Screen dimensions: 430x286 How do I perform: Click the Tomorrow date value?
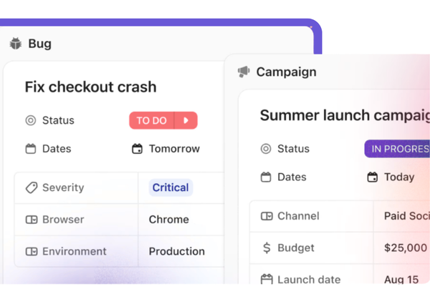174,149
